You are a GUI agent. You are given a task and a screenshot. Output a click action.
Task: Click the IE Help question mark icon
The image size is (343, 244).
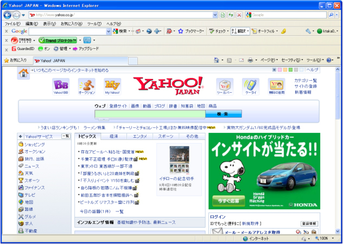[x=328, y=60]
